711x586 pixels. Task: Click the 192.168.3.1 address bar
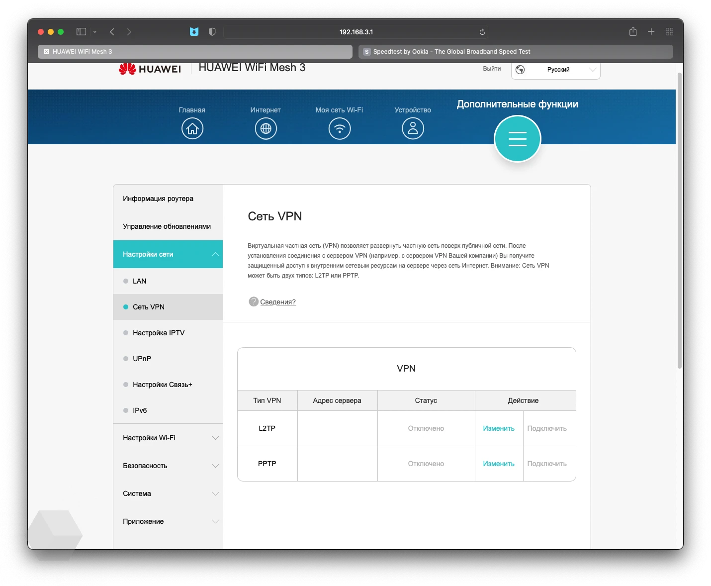point(356,32)
